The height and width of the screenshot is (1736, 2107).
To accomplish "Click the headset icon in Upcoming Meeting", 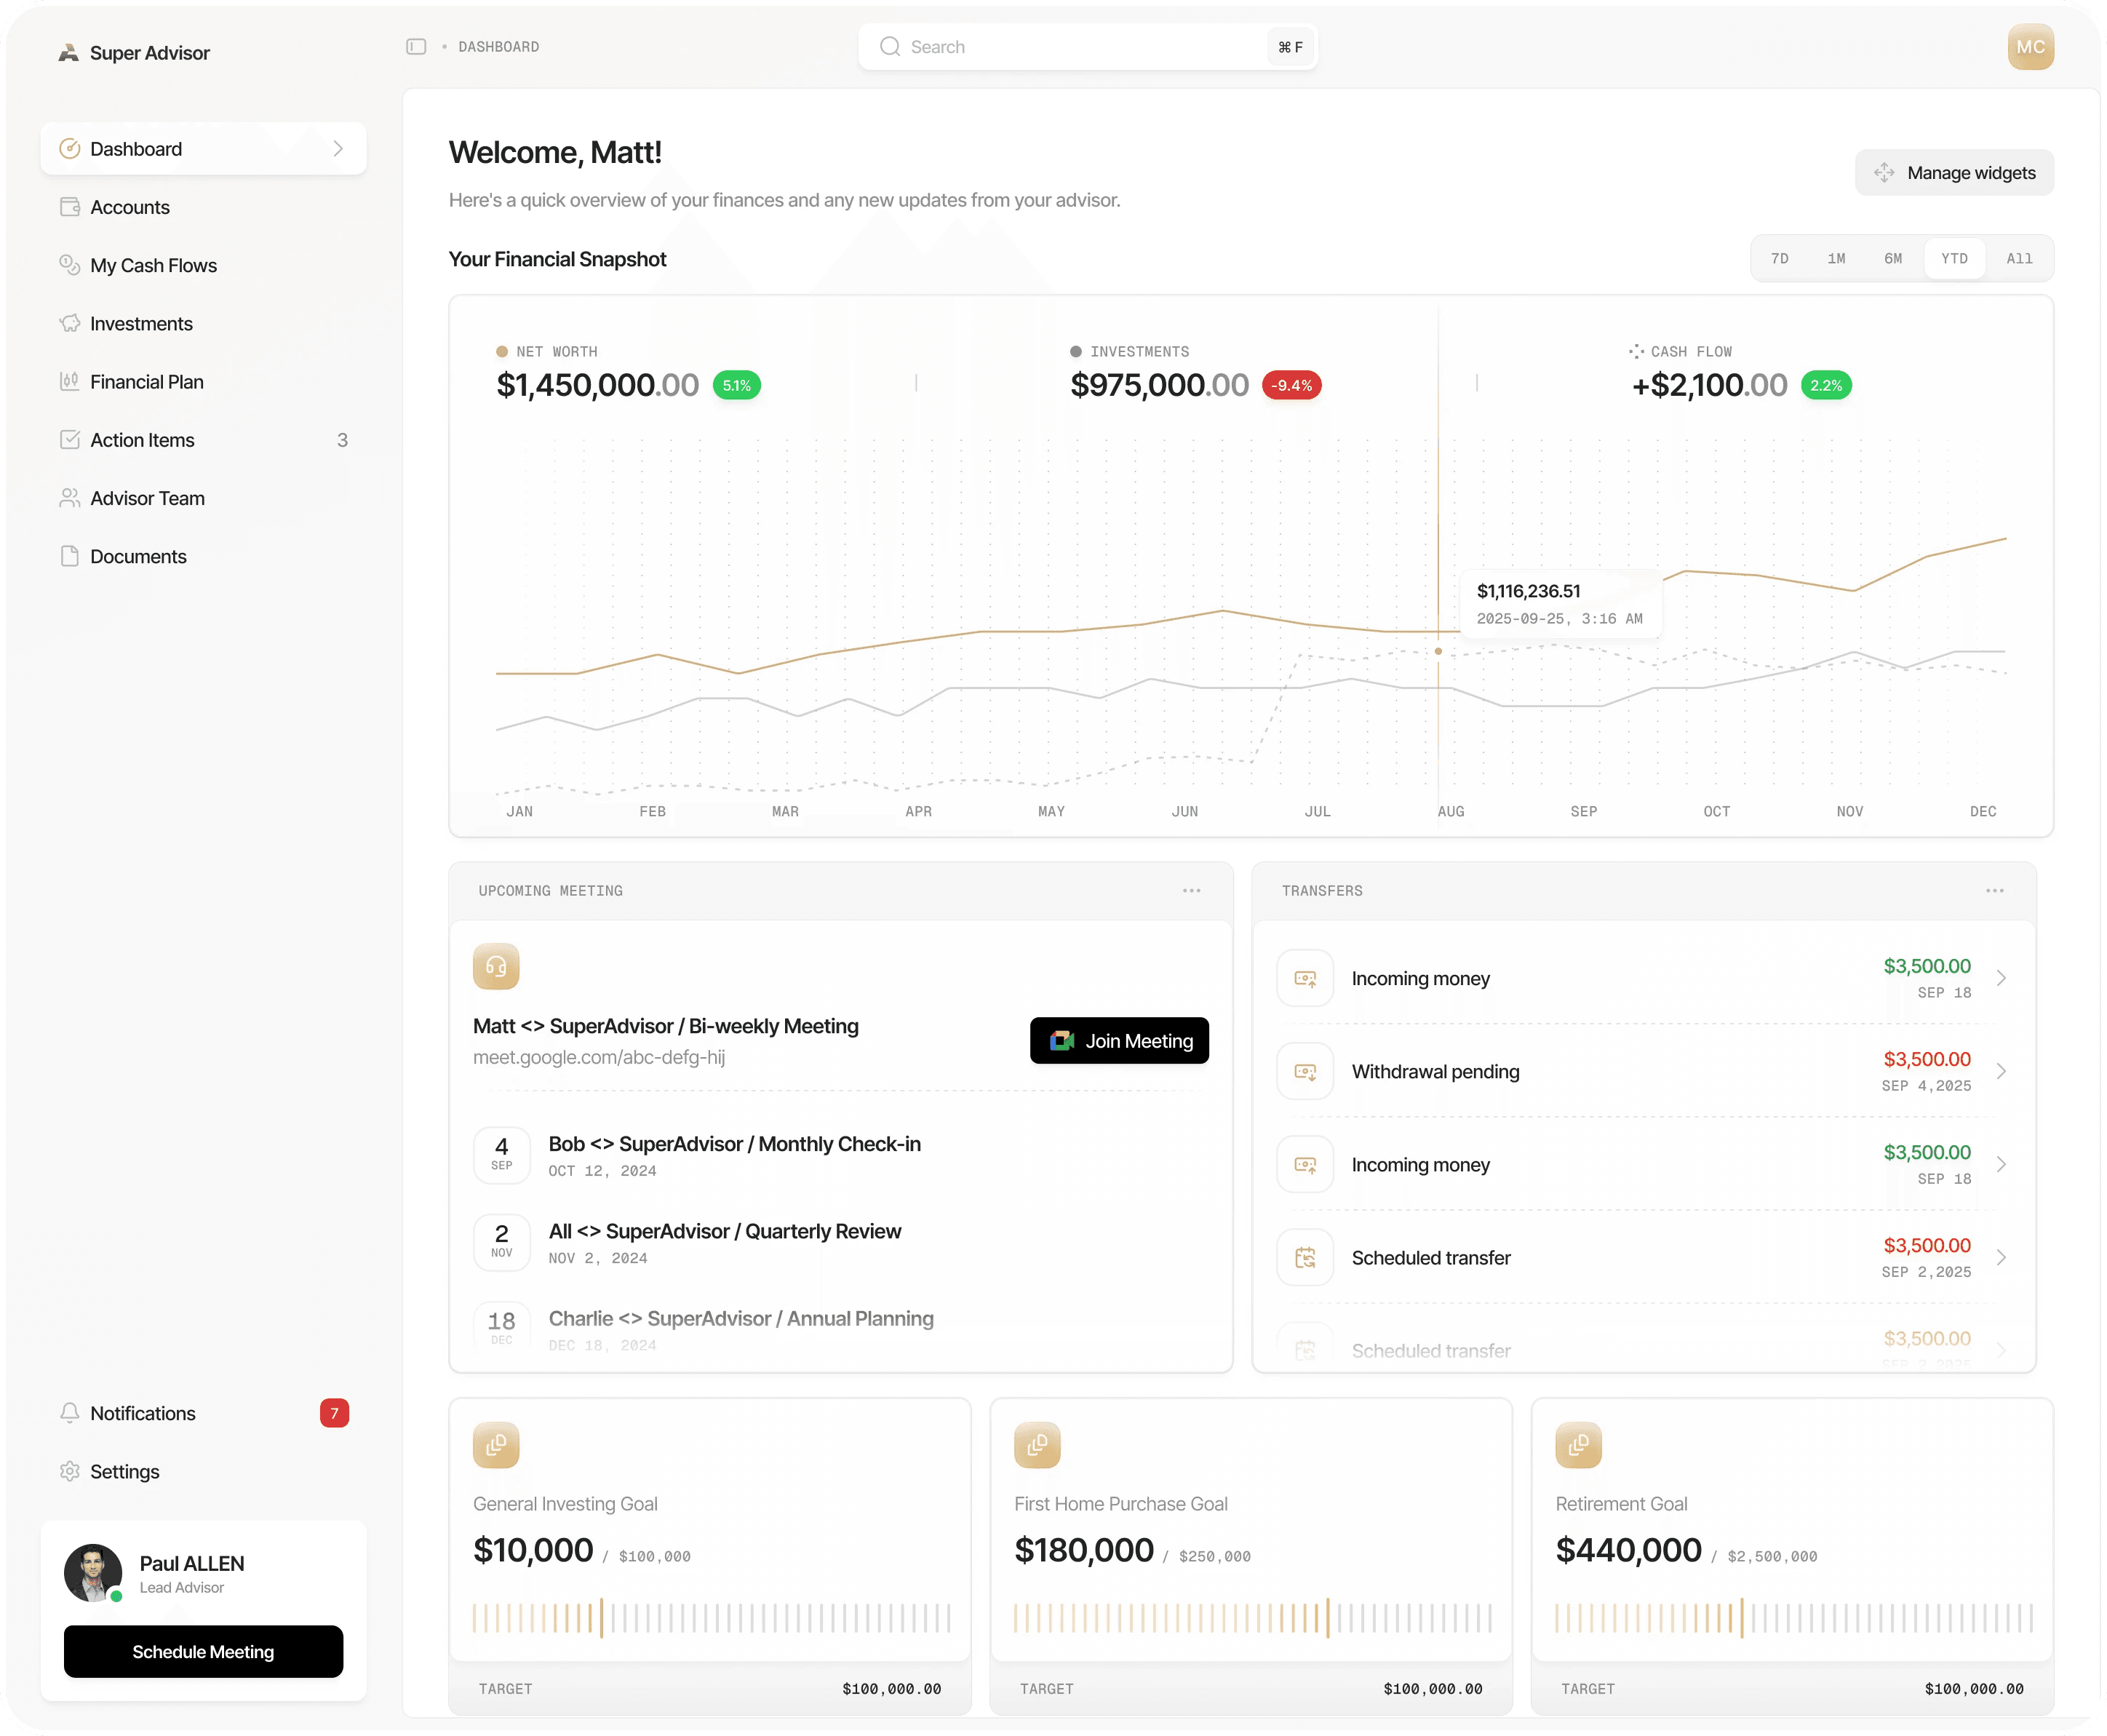I will (x=496, y=966).
